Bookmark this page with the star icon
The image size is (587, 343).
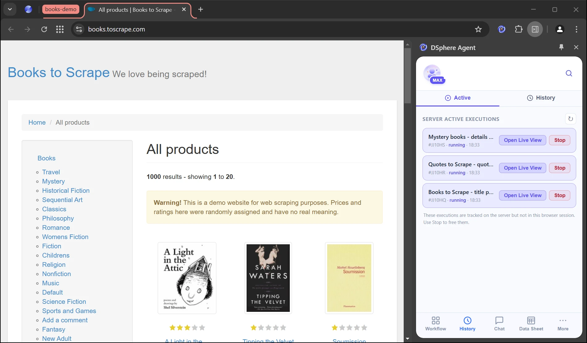click(478, 29)
